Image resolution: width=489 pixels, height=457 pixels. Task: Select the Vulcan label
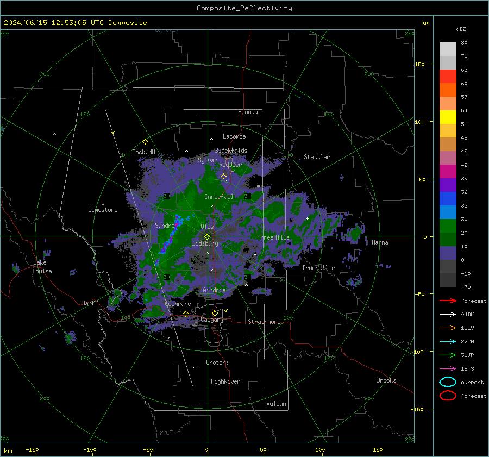[x=276, y=404]
